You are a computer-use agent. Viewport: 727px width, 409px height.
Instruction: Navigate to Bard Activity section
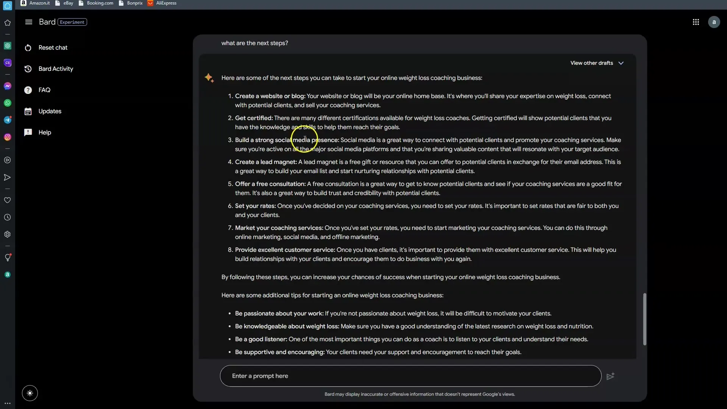[x=55, y=69]
